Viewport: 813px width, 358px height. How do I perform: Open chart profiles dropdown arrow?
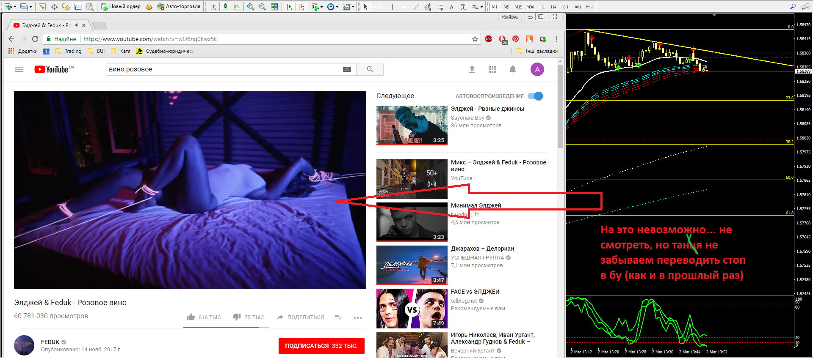click(30, 7)
